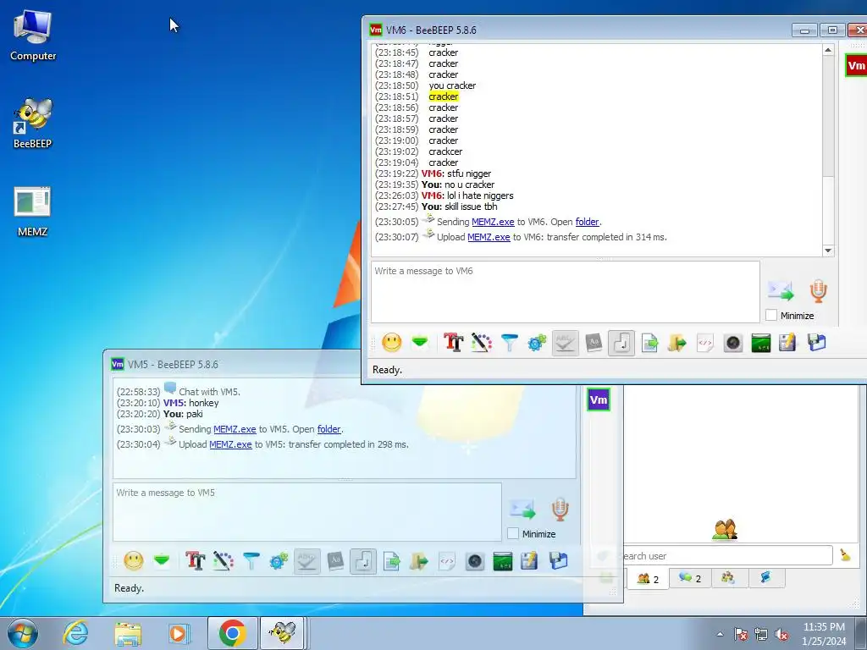867x650 pixels.
Task: Click green chalkboard icon in VM5 toolbar
Action: 503,562
